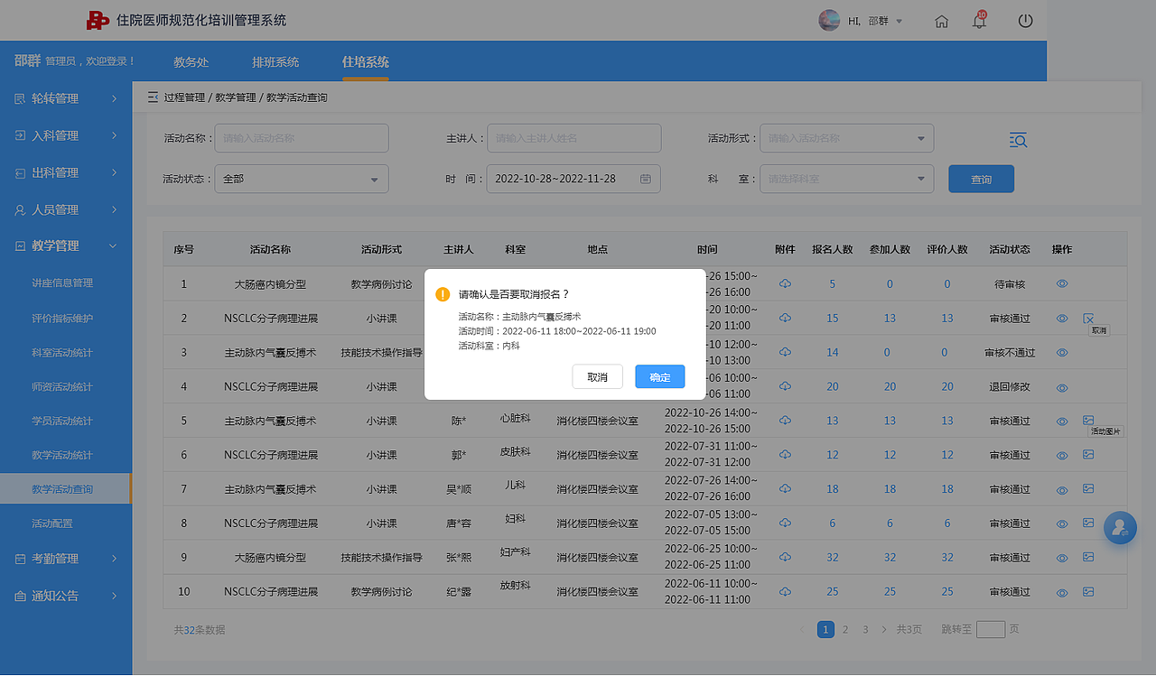Go to page 2 in pagination
The width and height of the screenshot is (1156, 676).
(844, 629)
